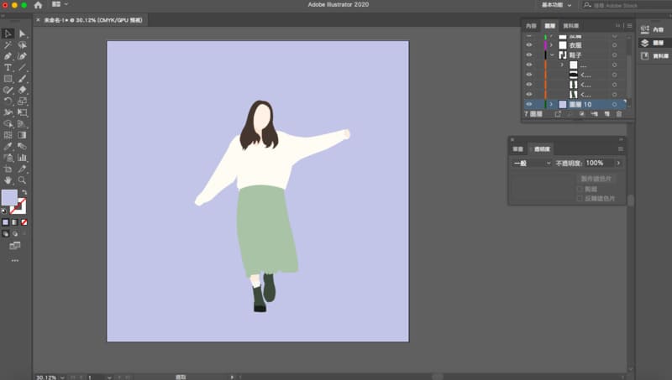Hide last orange sublayer above layer 10
672x380 pixels.
529,94
